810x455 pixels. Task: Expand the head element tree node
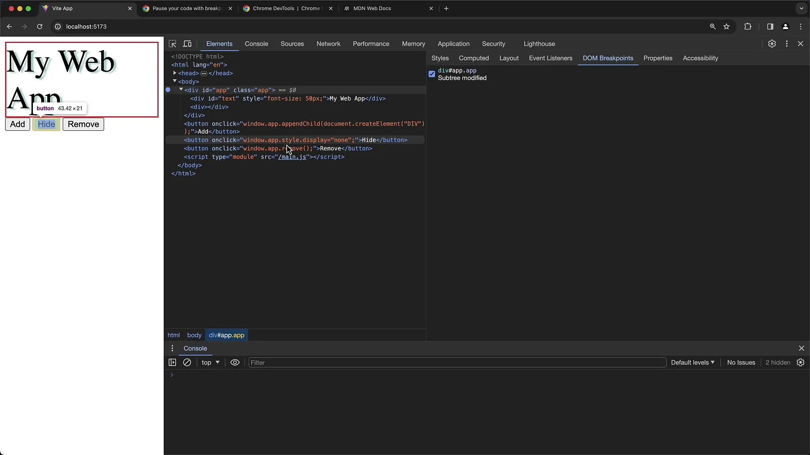pyautogui.click(x=173, y=73)
